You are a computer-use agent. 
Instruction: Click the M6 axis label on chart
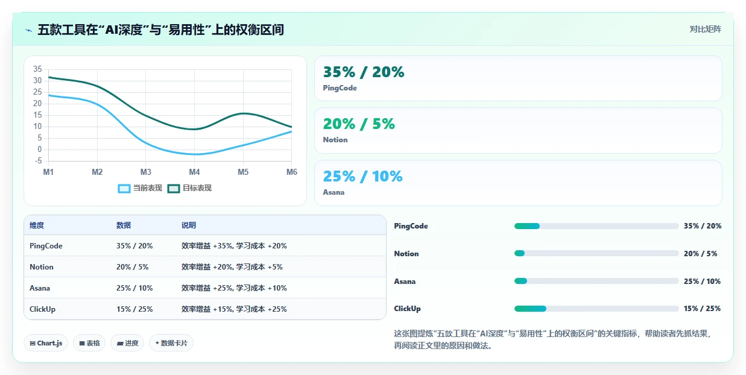point(292,172)
